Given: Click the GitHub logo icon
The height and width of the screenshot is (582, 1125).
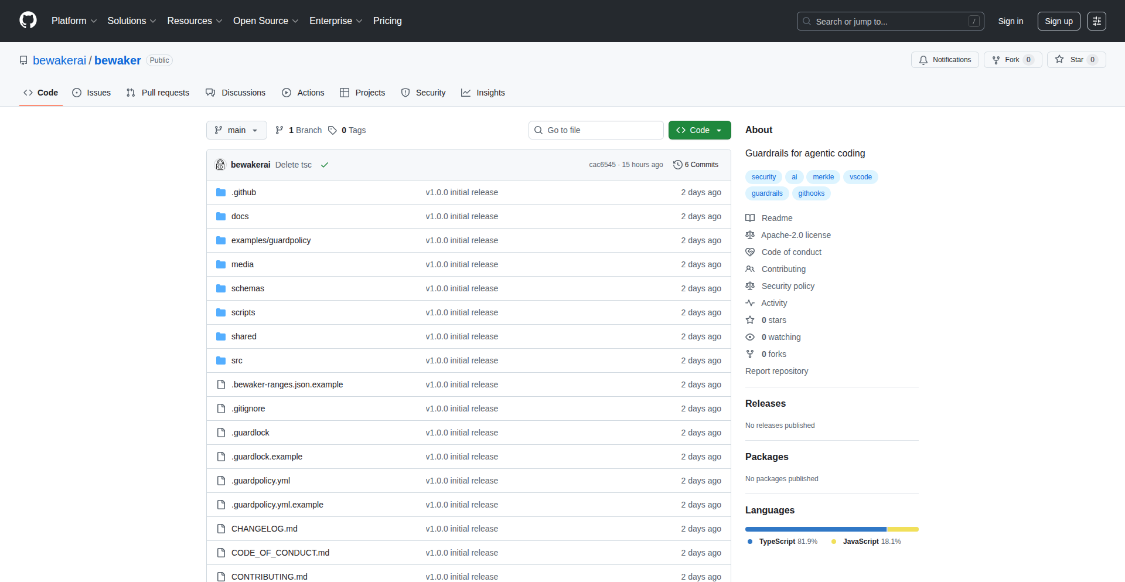Looking at the screenshot, I should (x=28, y=21).
